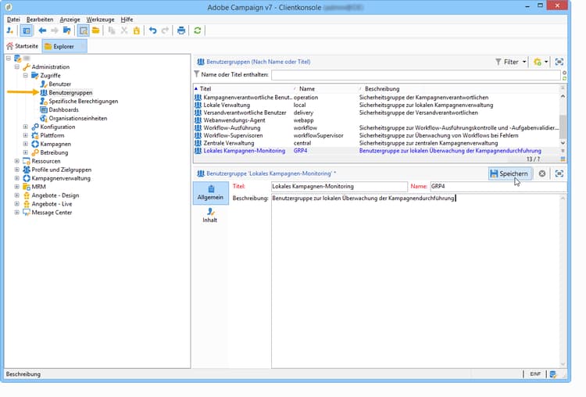Image resolution: width=586 pixels, height=397 pixels.
Task: Select Message Center in the tree
Action: pos(52,213)
